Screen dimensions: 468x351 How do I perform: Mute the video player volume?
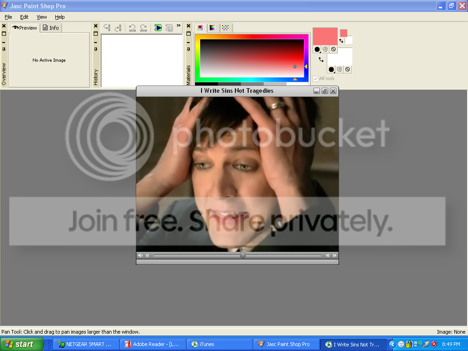pyautogui.click(x=140, y=255)
